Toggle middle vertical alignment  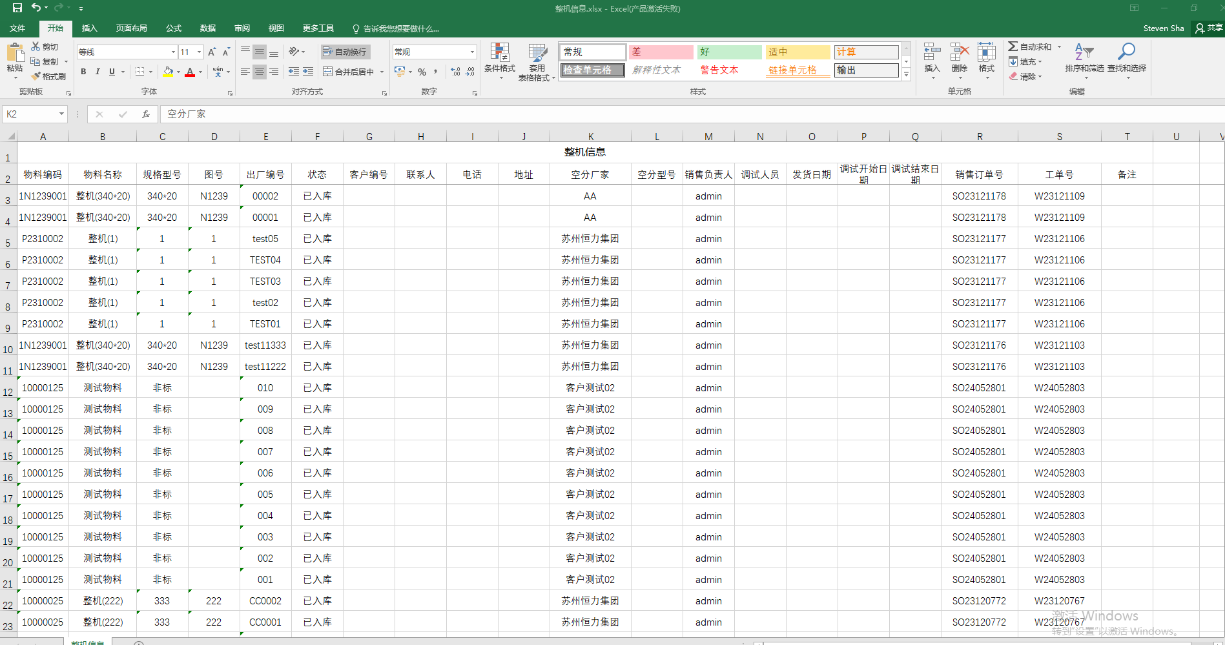[x=259, y=52]
